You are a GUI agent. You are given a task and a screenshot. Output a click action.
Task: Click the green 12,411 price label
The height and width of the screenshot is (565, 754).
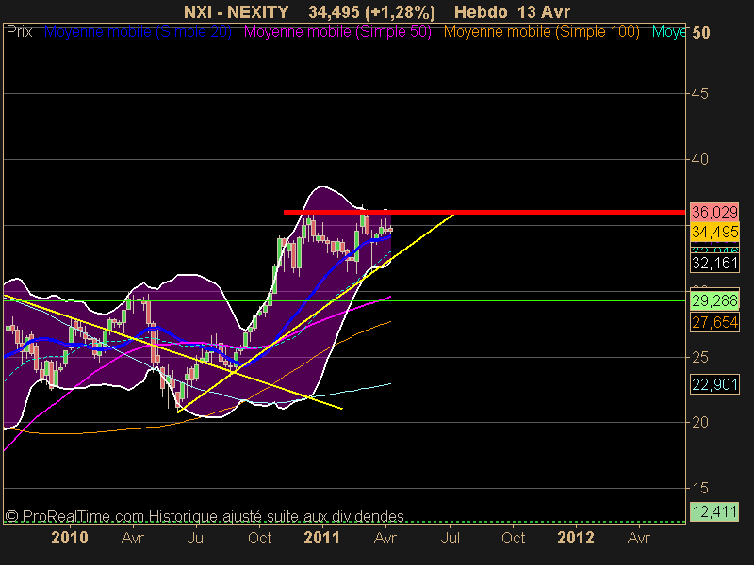(714, 511)
